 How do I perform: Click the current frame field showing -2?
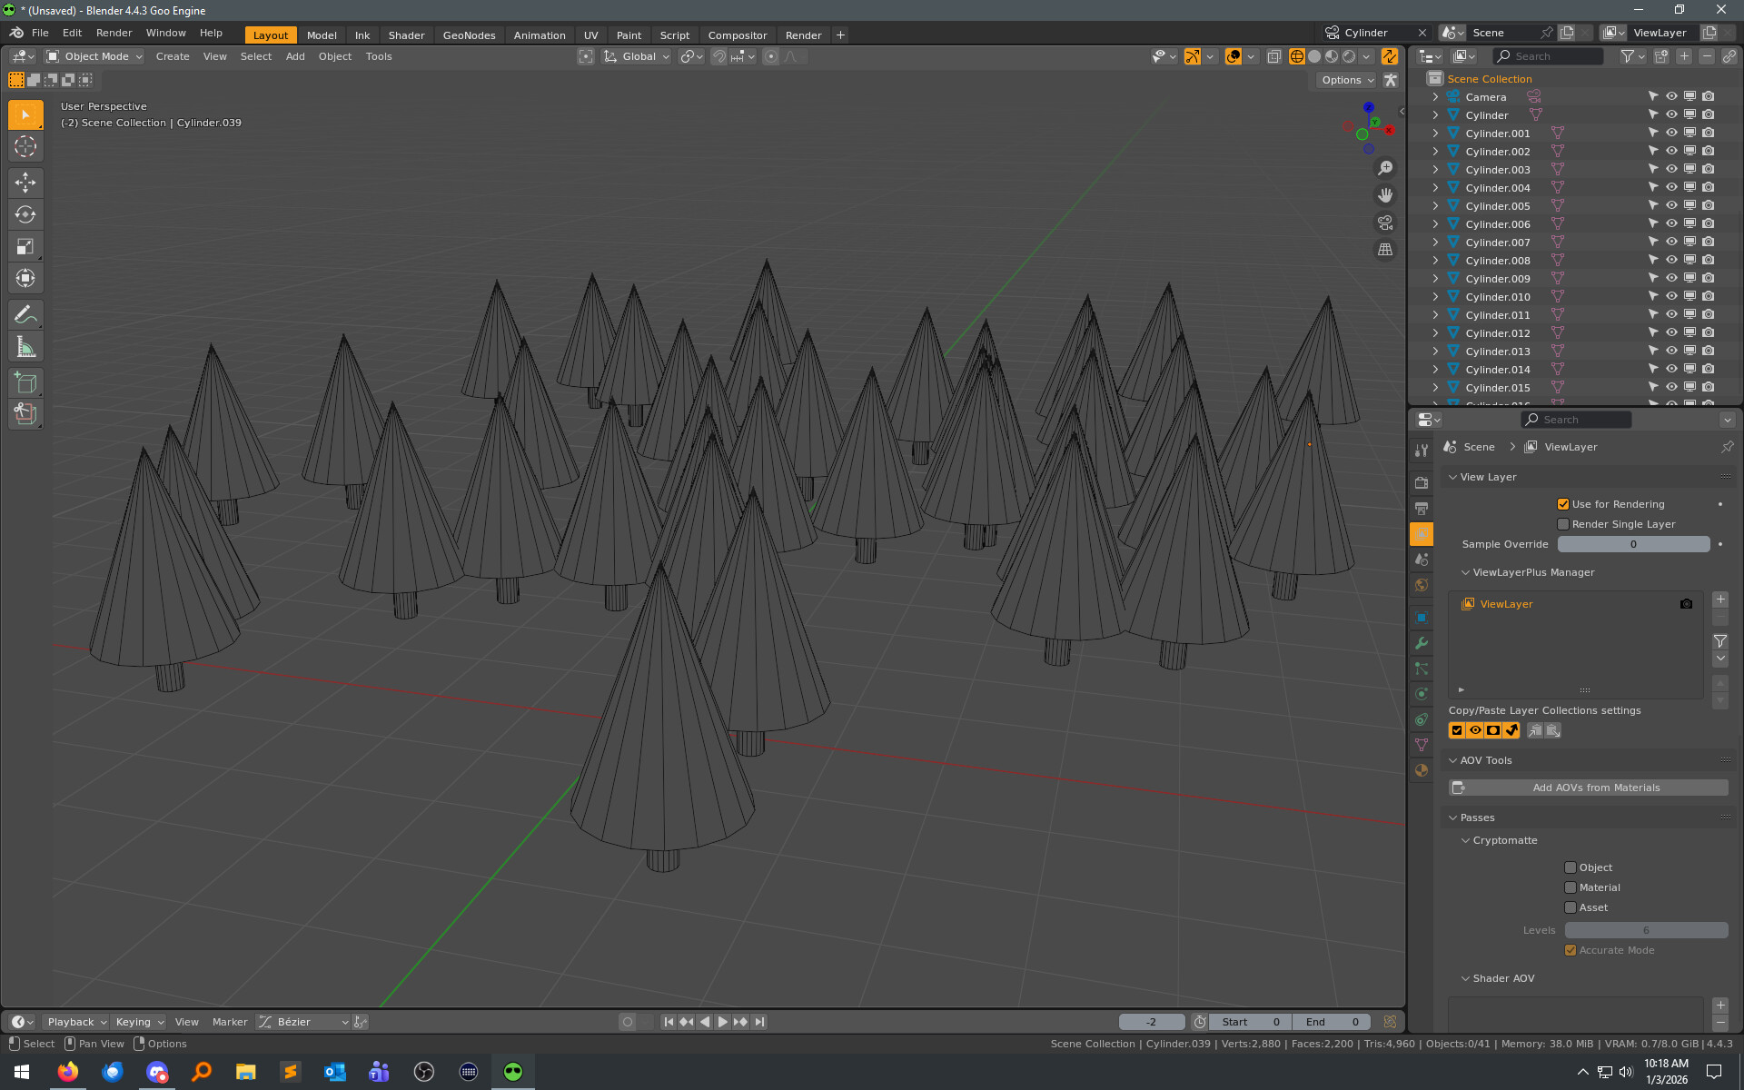tap(1152, 1022)
